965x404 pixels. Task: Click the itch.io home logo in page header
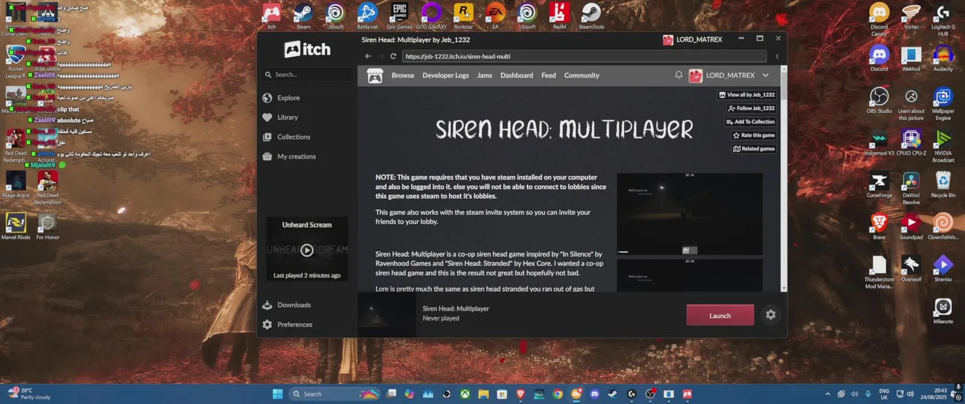(x=375, y=76)
